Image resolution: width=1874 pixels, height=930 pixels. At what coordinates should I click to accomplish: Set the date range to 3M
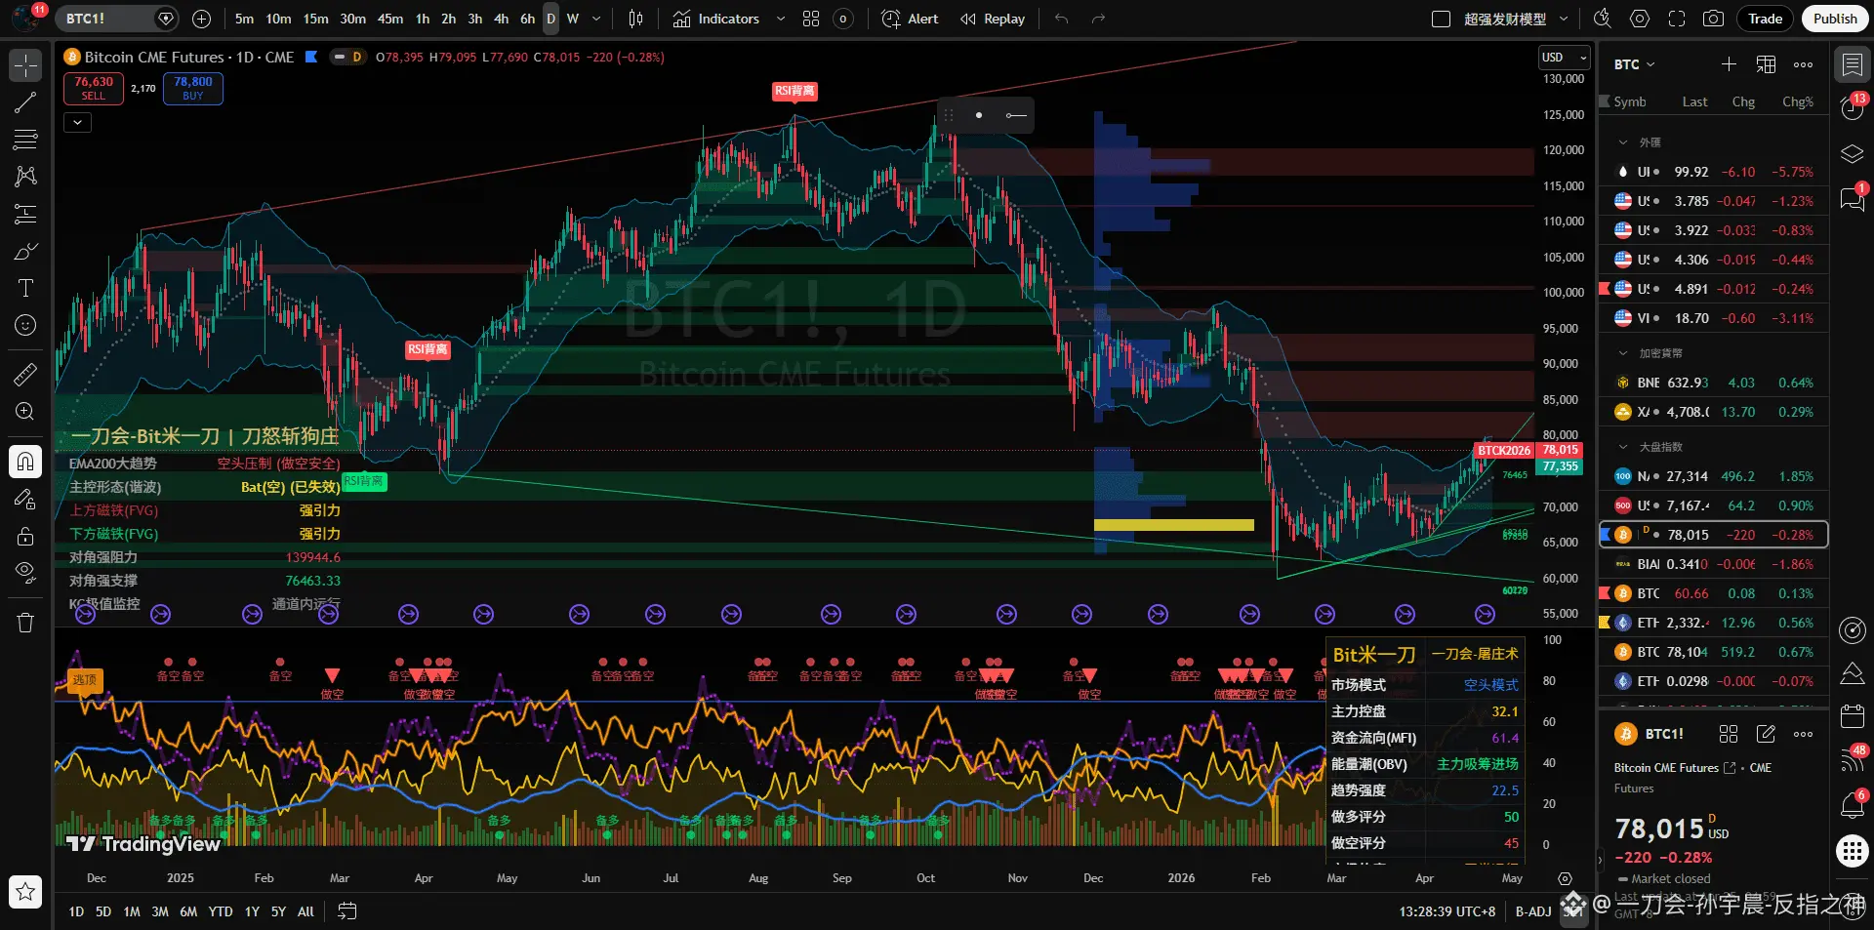[x=160, y=911]
